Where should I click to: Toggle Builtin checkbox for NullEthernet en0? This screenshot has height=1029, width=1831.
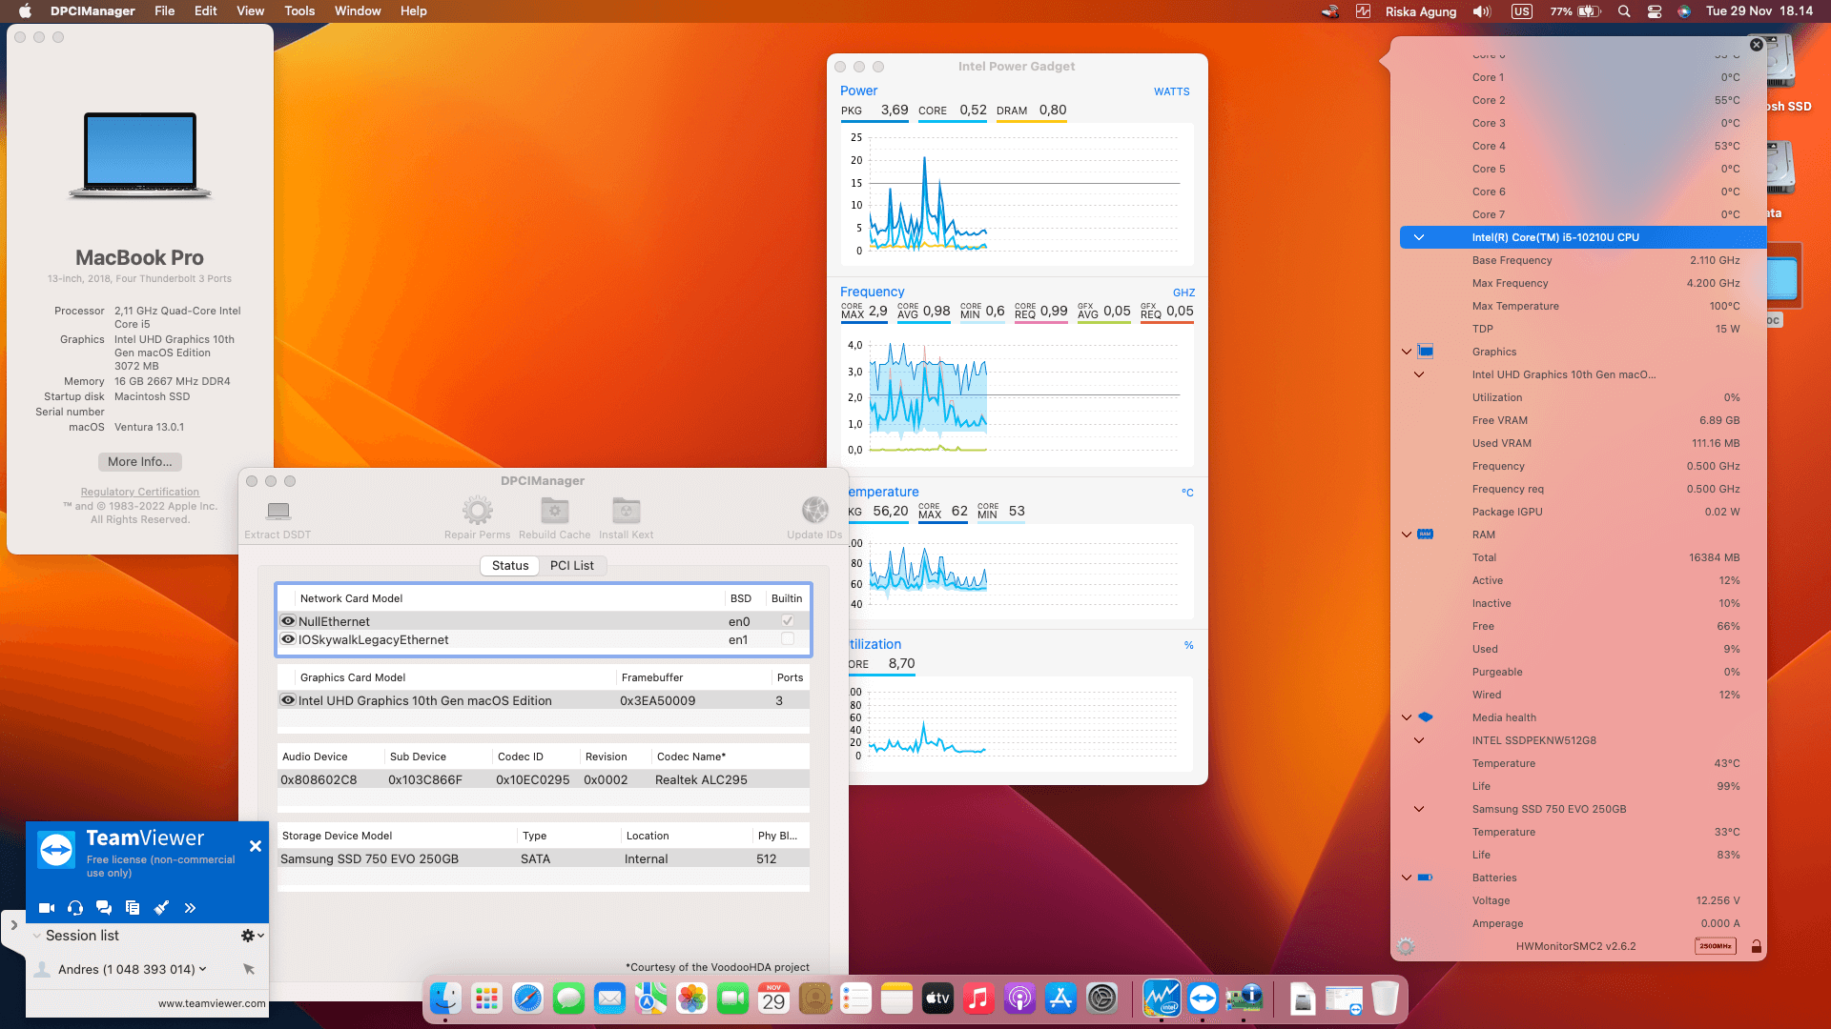(788, 621)
